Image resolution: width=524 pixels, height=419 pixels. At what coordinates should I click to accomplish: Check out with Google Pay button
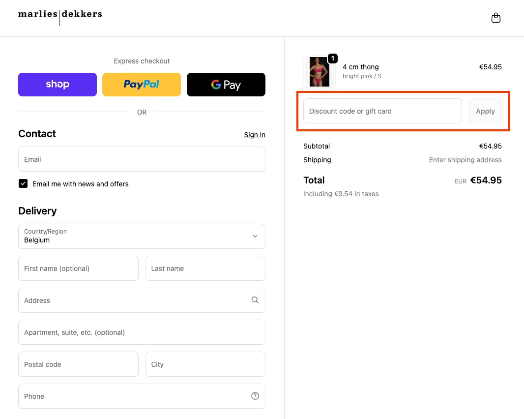tap(226, 85)
